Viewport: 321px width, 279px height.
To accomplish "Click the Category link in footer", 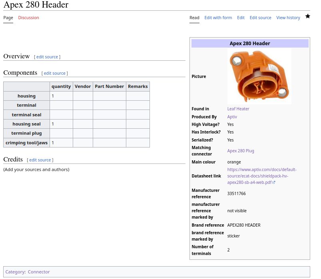I will pyautogui.click(x=15, y=272).
